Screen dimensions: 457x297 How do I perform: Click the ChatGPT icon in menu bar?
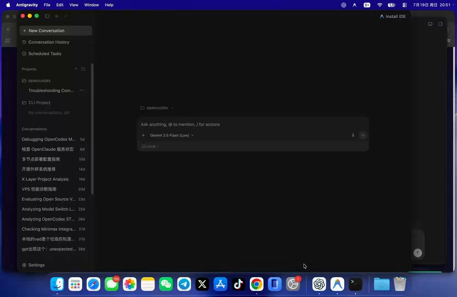[344, 5]
